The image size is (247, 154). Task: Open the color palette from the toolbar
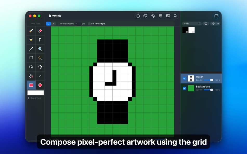[145, 16]
